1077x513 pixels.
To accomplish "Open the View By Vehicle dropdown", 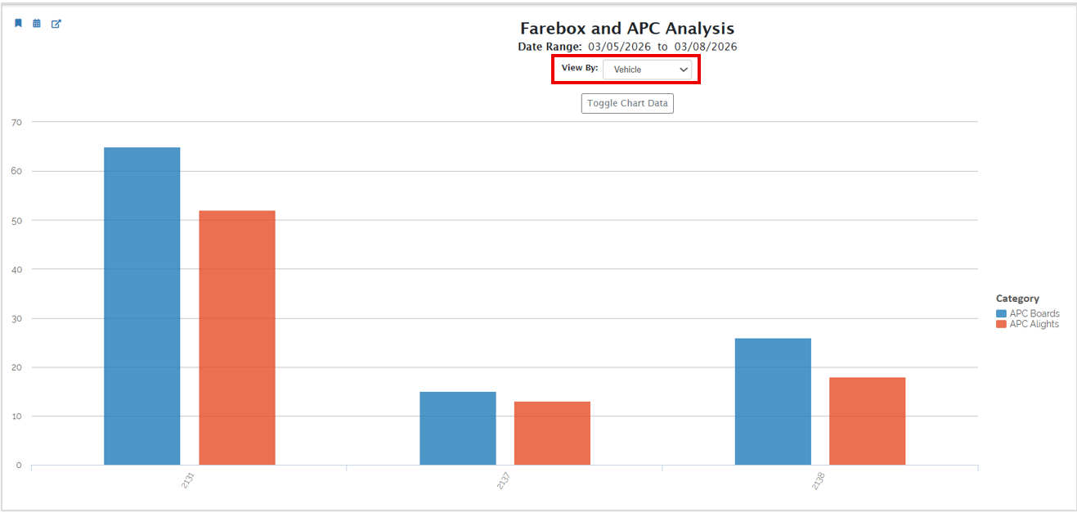I will (647, 70).
